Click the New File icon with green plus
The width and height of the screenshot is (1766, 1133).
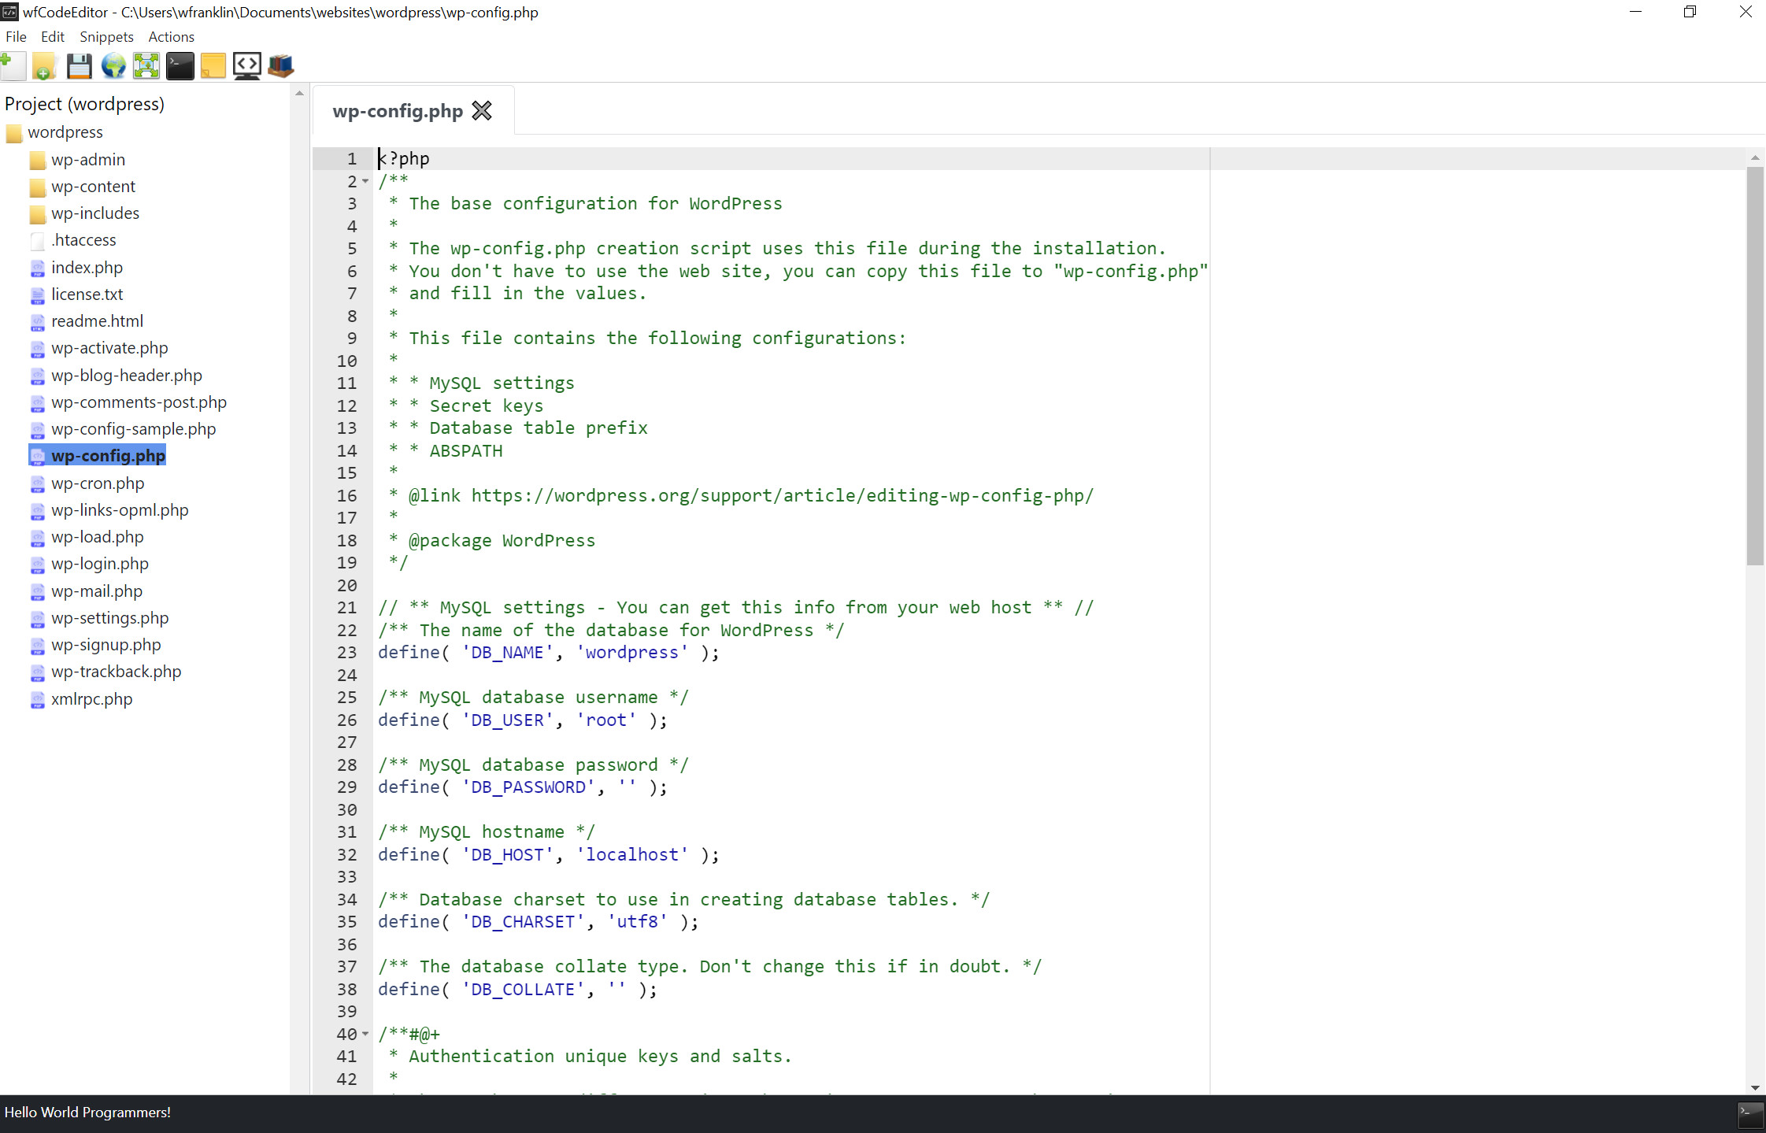pos(13,66)
